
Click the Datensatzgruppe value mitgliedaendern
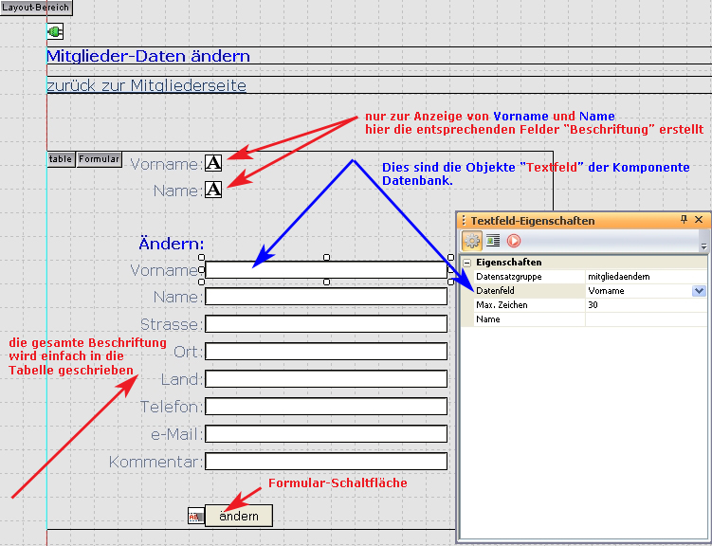pyautogui.click(x=645, y=276)
